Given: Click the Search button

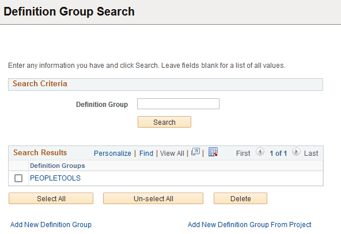Looking at the screenshot, I should click(164, 122).
